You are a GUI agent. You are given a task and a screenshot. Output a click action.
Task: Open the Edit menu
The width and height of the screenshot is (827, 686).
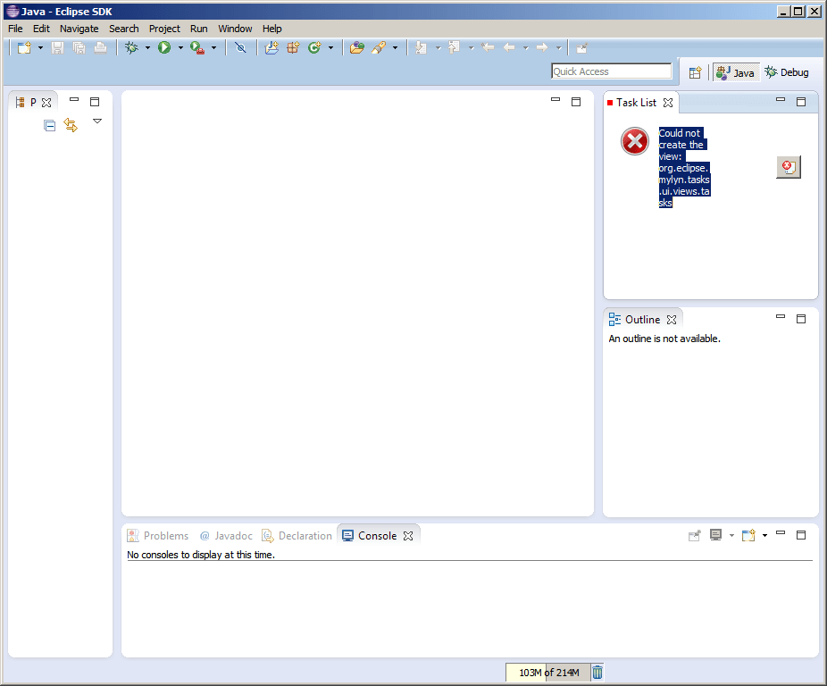(x=41, y=29)
